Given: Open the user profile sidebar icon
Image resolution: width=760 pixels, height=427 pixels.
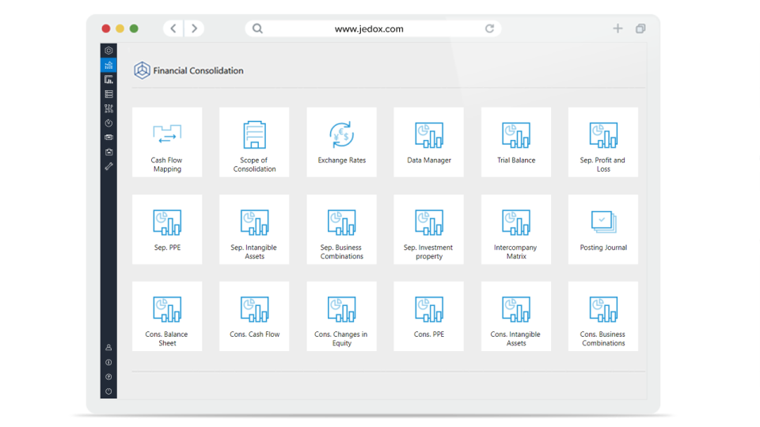Looking at the screenshot, I should pos(108,348).
